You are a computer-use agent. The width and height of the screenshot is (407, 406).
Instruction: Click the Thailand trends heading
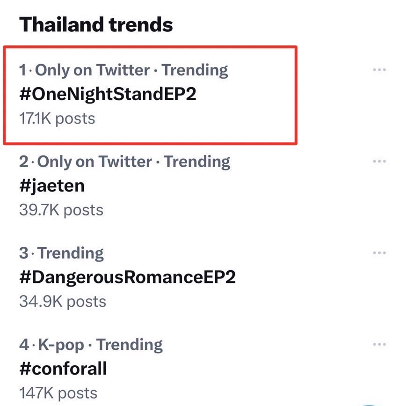click(96, 24)
